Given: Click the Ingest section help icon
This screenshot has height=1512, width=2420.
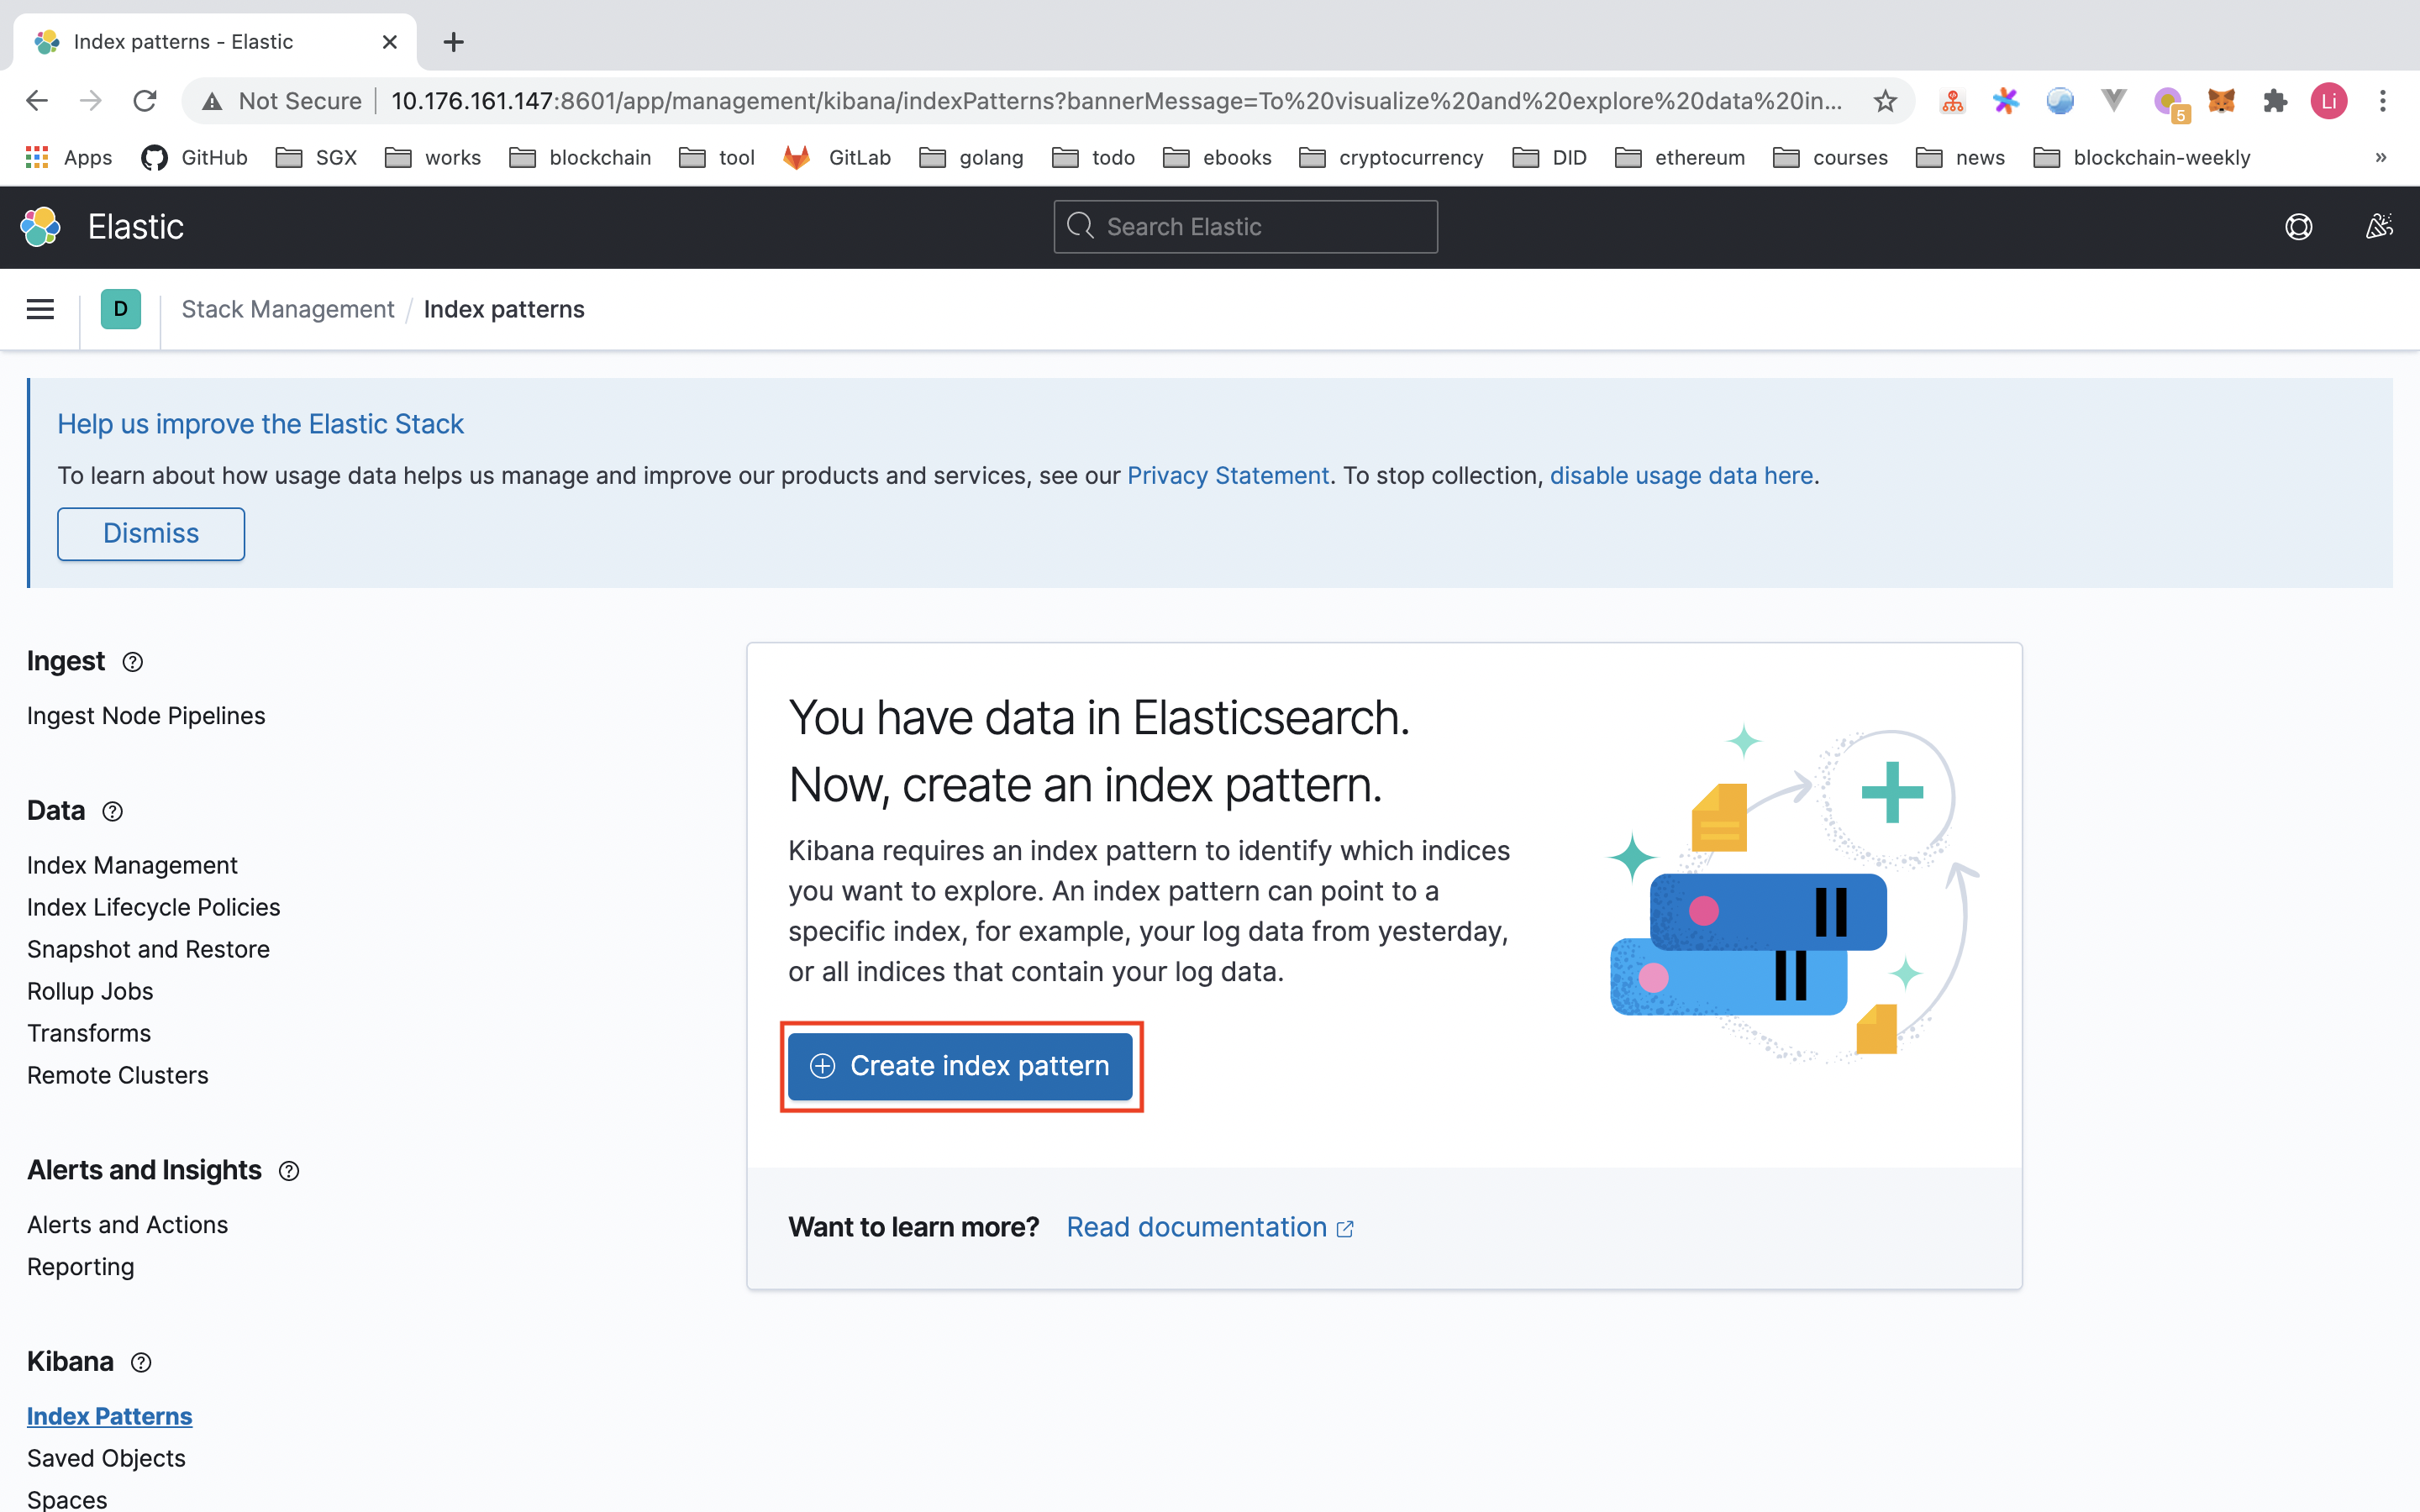Looking at the screenshot, I should click(132, 662).
